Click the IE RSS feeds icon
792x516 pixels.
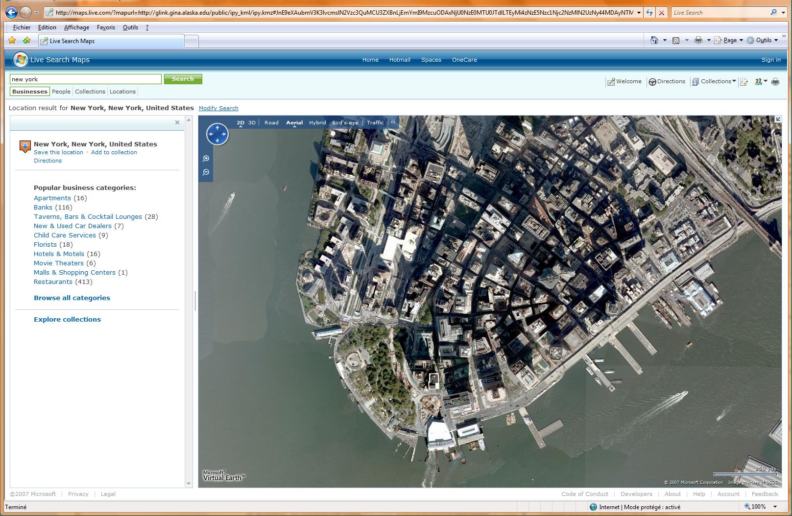pyautogui.click(x=676, y=40)
